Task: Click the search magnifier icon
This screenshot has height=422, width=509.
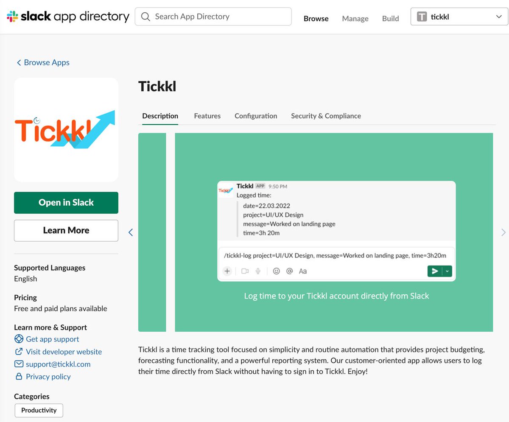Action: (x=145, y=17)
